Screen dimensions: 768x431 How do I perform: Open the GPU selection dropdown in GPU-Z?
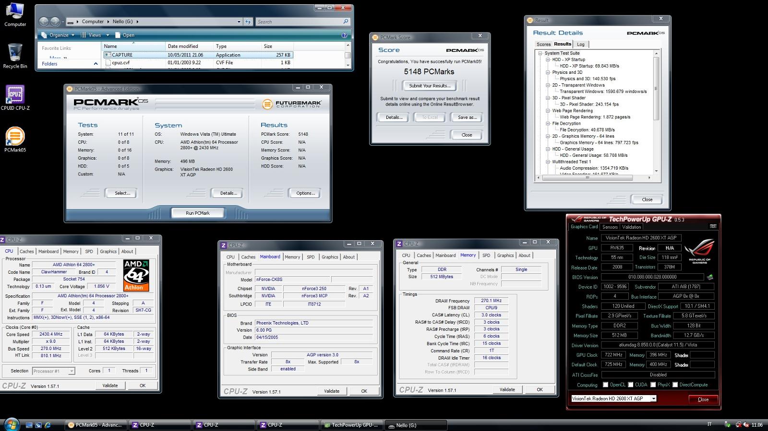pyautogui.click(x=653, y=398)
